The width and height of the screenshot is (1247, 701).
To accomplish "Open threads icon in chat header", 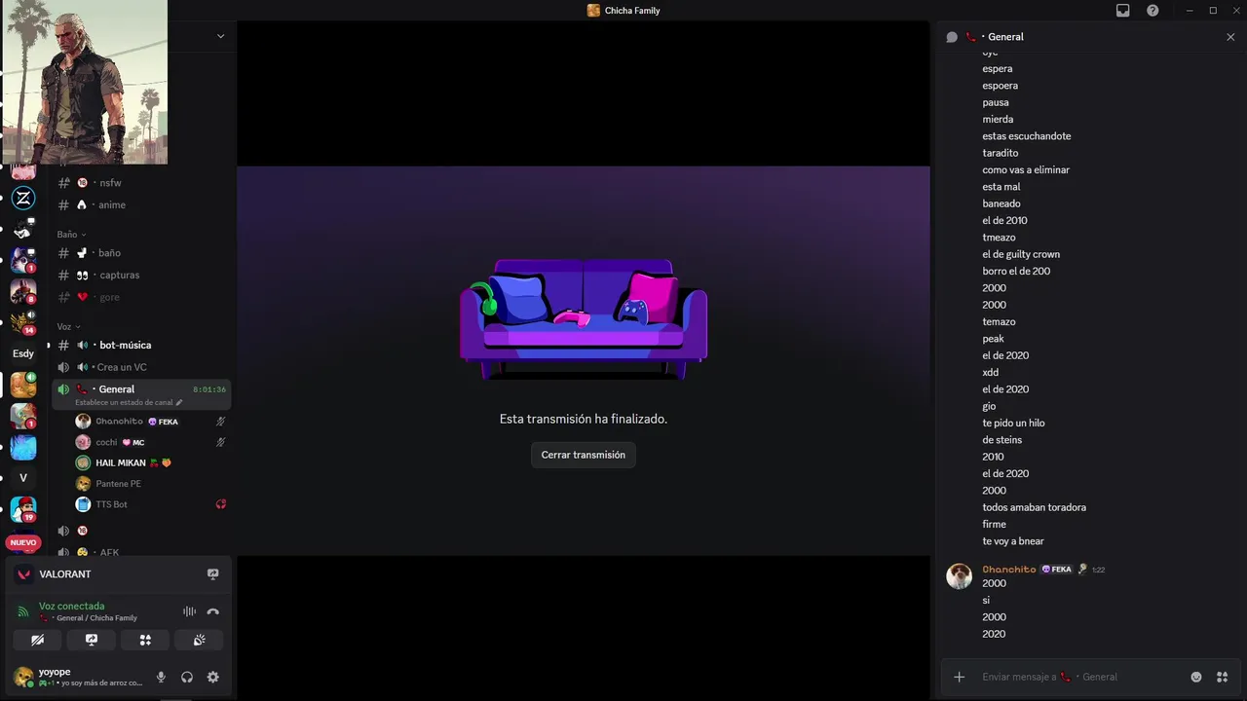I will click(952, 37).
